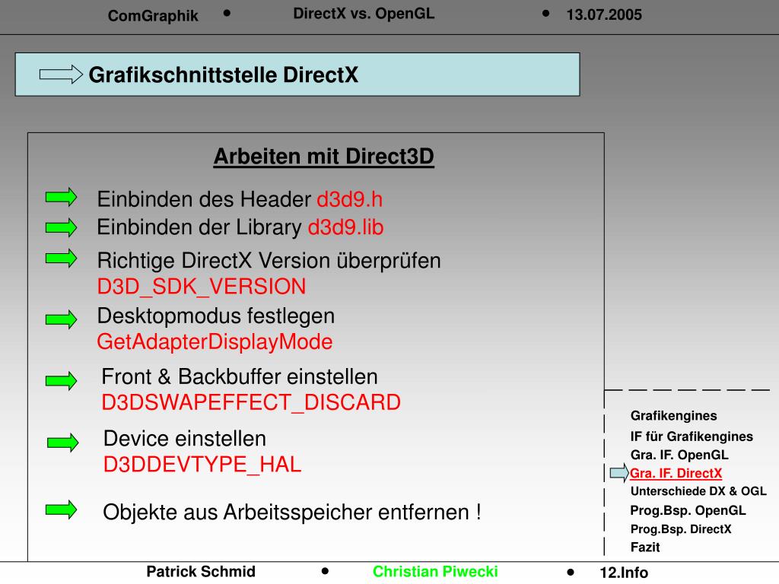Click the Desktopmodus festlegen line
The height and width of the screenshot is (584, 779).
pyautogui.click(x=215, y=316)
